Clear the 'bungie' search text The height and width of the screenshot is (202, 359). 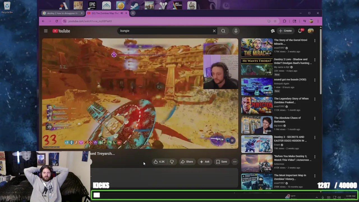point(214,31)
